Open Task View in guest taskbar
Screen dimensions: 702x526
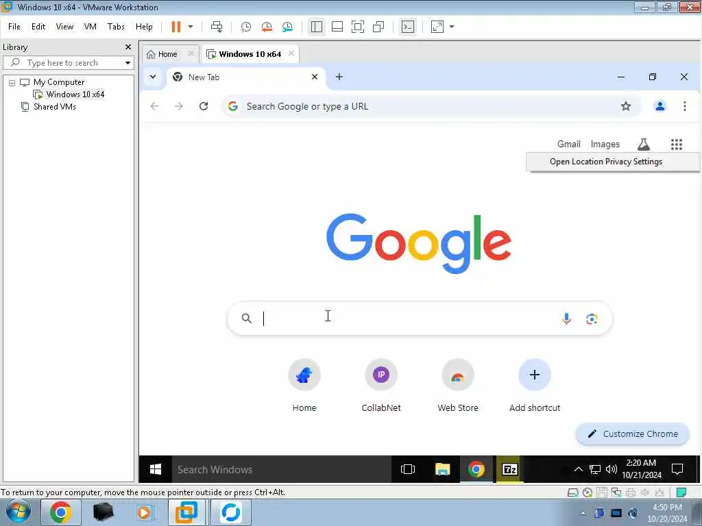click(408, 469)
